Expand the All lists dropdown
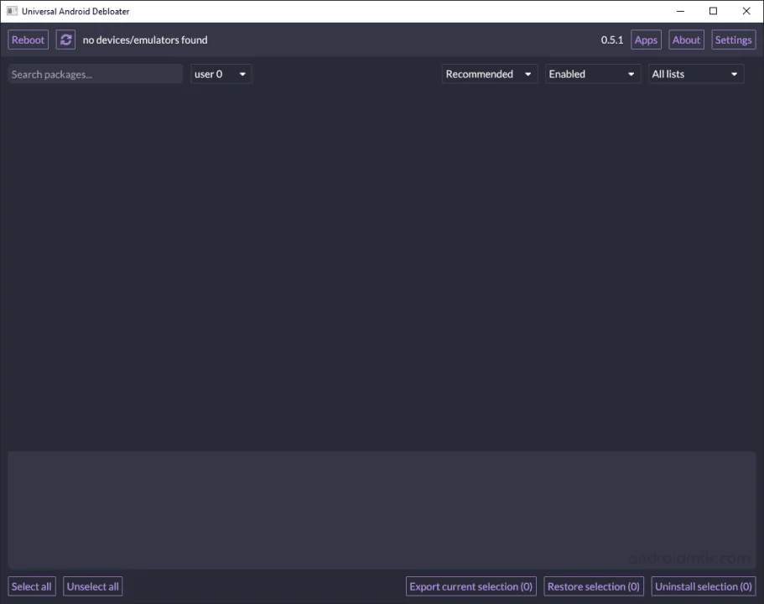The width and height of the screenshot is (764, 604). [696, 74]
